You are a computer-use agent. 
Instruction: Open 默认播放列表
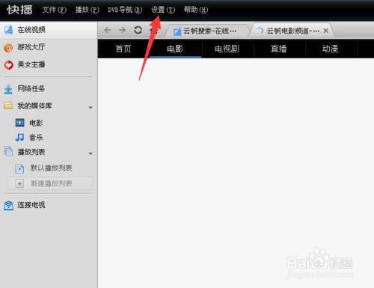click(x=52, y=168)
